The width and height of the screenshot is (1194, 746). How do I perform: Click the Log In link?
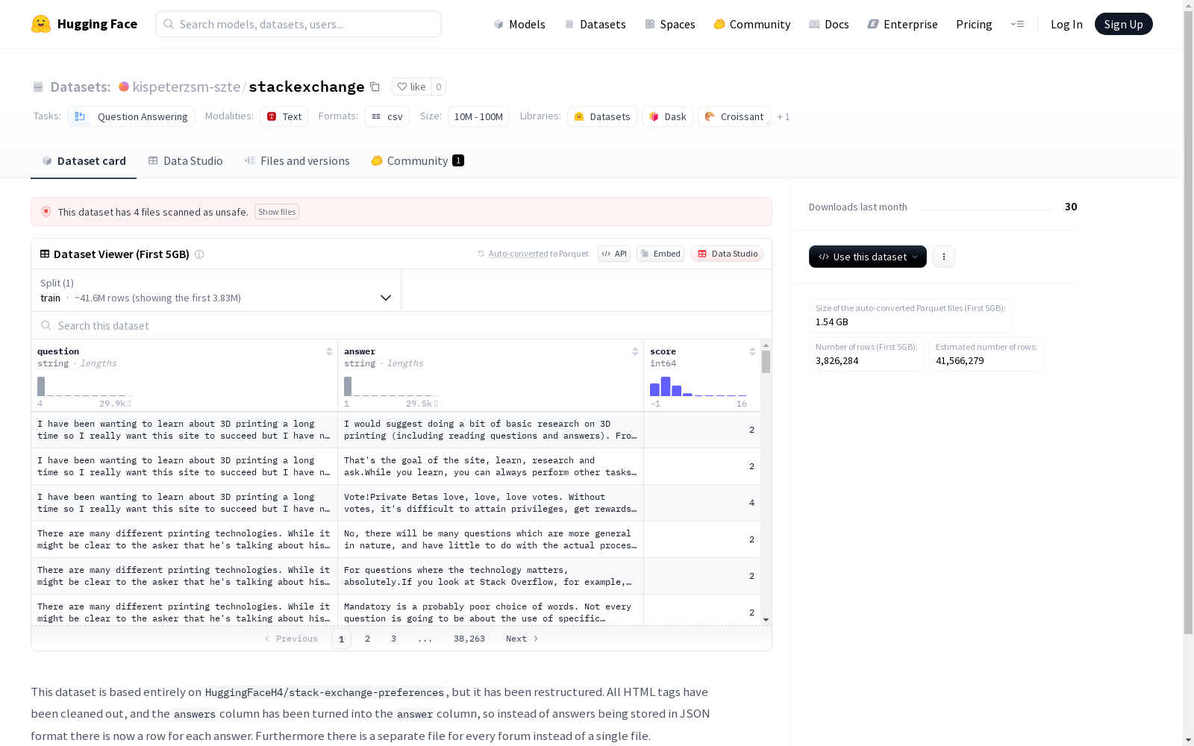[x=1066, y=24]
